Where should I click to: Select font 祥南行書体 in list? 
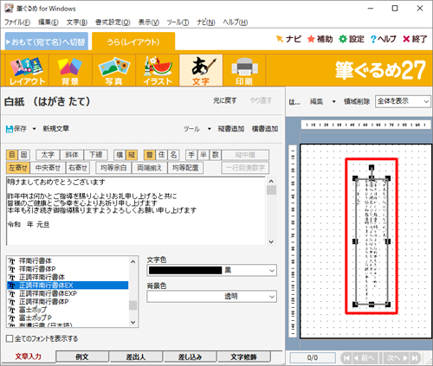pos(36,261)
